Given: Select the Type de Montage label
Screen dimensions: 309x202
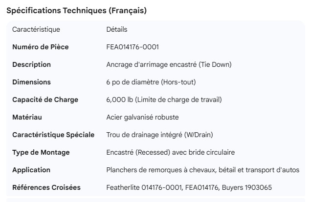Looking at the screenshot, I should 41,152.
